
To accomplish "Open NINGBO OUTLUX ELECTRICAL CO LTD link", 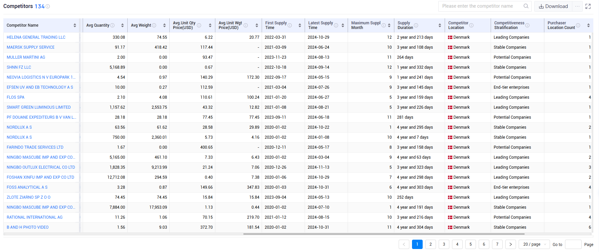I will point(41,167).
